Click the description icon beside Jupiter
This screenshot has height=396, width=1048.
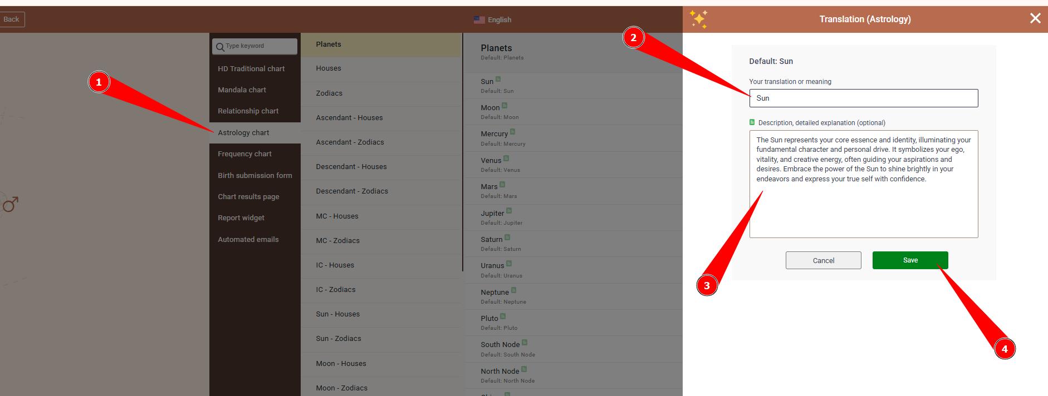509,211
